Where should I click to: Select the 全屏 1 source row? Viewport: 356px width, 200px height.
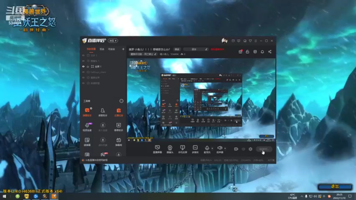(x=104, y=66)
